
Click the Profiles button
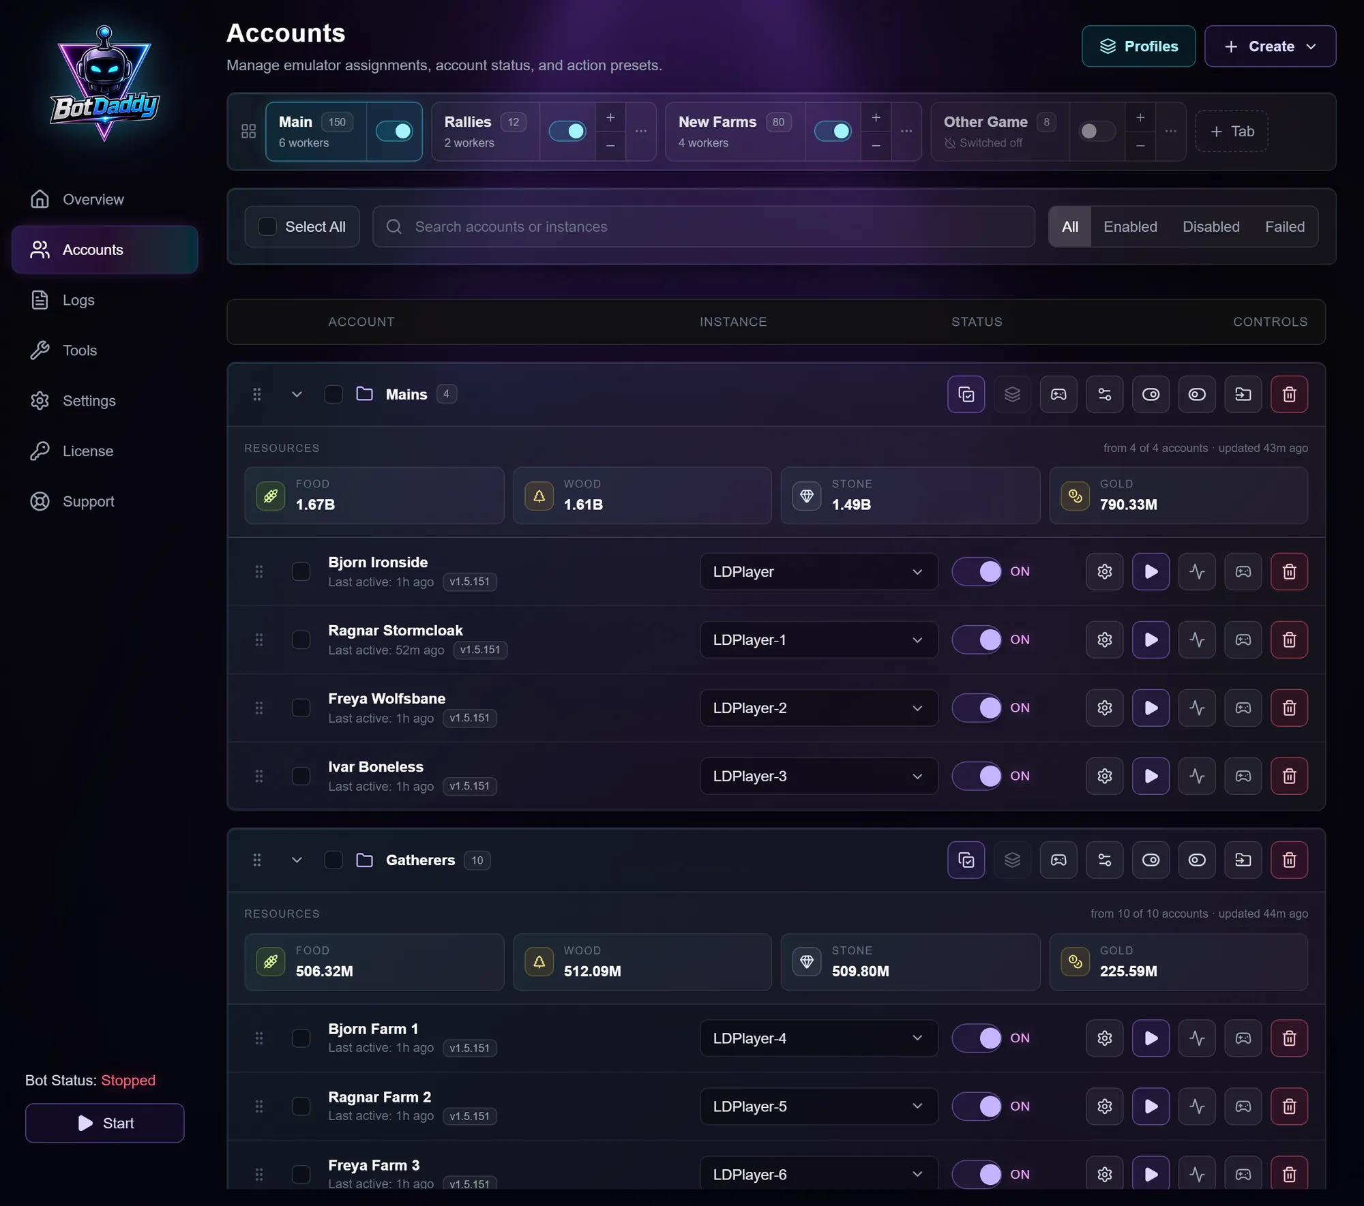tap(1138, 46)
